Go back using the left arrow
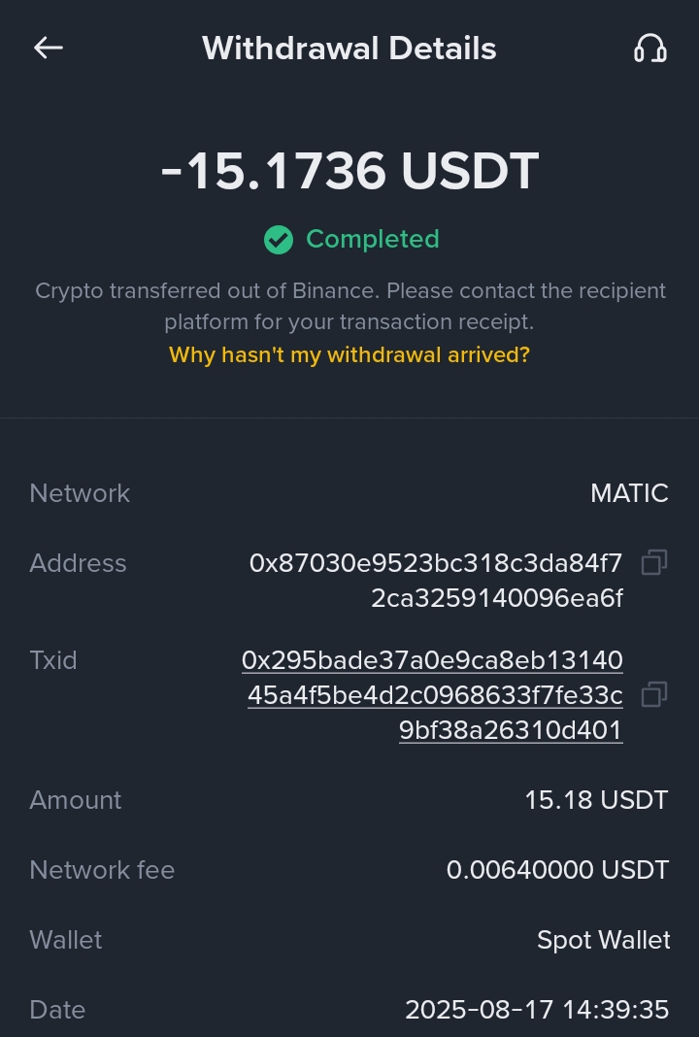699x1037 pixels. click(49, 48)
